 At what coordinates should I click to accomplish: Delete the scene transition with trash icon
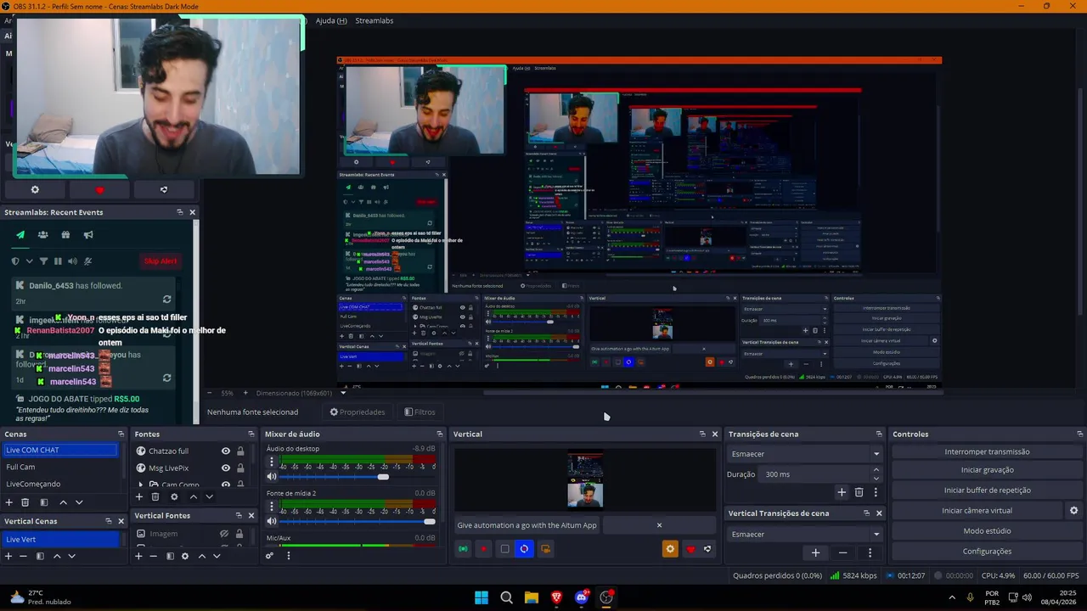tap(859, 492)
